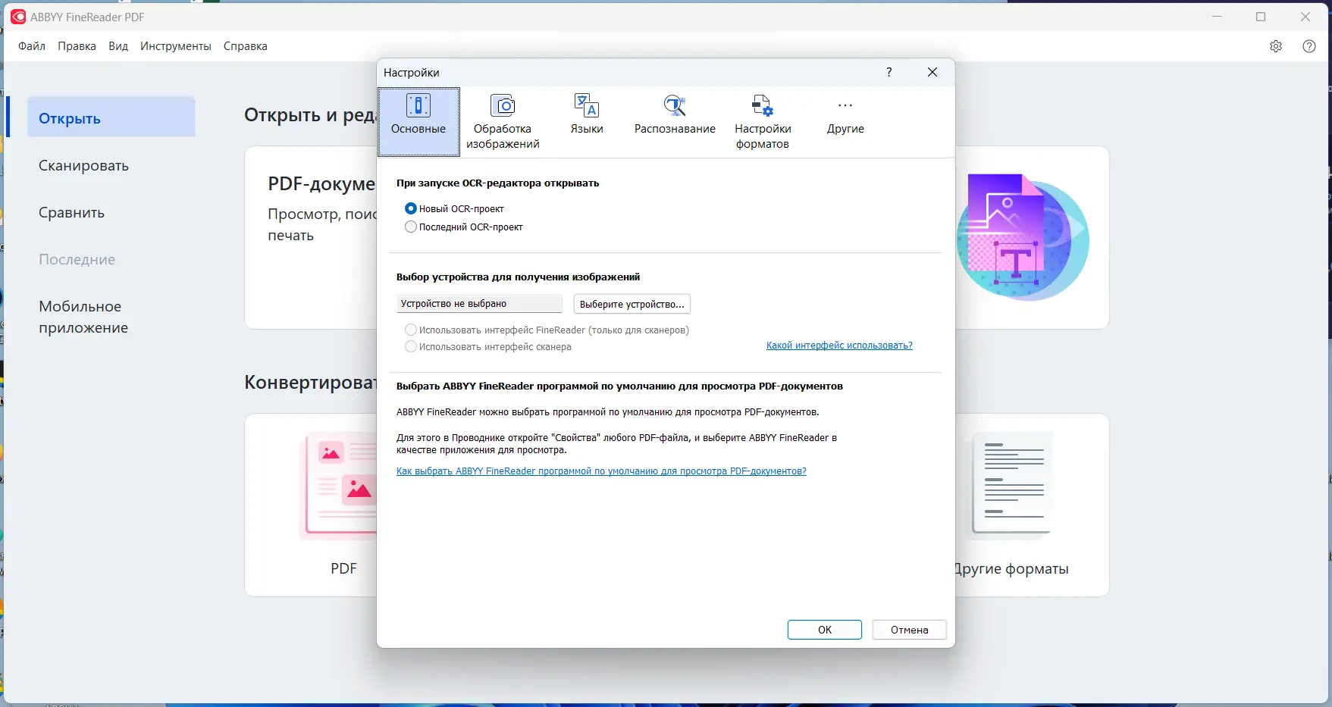Viewport: 1332px width, 707px height.
Task: Click the Выберите устройство button
Action: 632,304
